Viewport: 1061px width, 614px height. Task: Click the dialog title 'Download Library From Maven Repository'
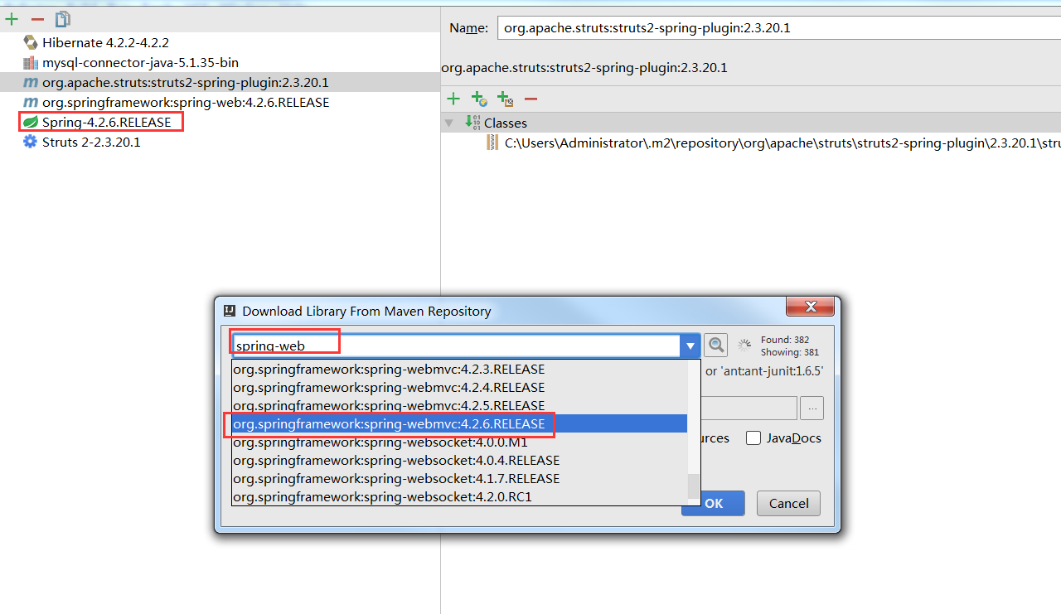pos(366,311)
